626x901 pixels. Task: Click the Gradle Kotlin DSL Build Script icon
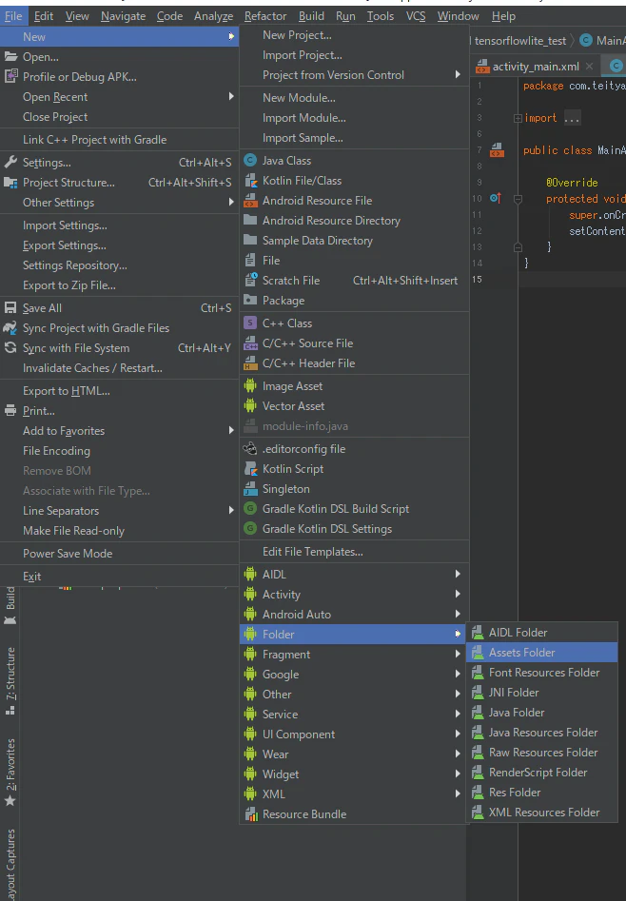click(x=250, y=508)
